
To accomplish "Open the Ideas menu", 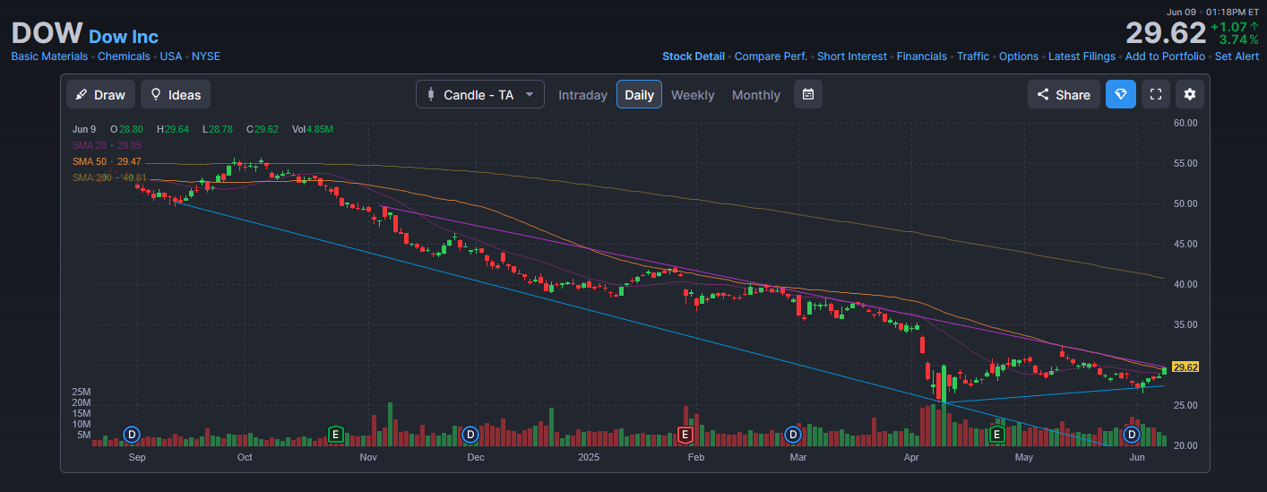I will [176, 95].
